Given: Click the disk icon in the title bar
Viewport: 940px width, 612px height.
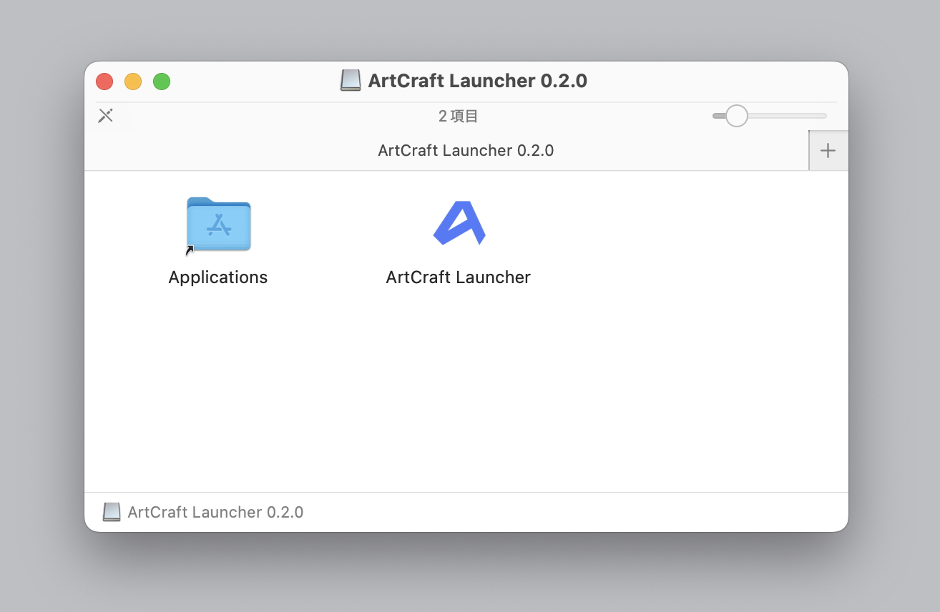Looking at the screenshot, I should 351,81.
